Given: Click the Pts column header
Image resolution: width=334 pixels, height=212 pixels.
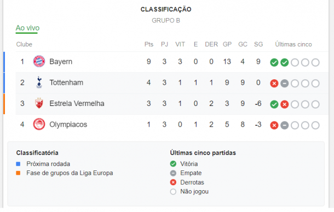Looking at the screenshot, I should (x=149, y=44).
